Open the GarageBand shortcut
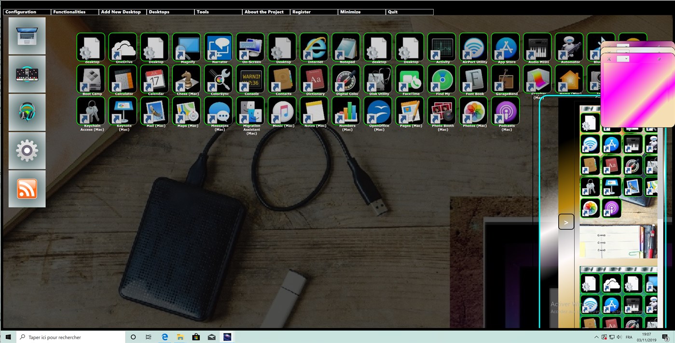The width and height of the screenshot is (675, 343). point(506,79)
